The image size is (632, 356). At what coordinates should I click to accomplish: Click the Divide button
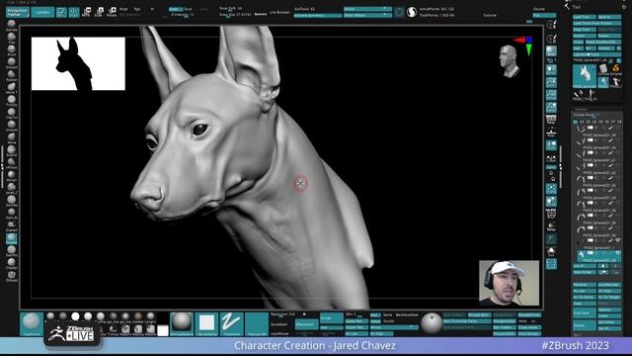332,318
